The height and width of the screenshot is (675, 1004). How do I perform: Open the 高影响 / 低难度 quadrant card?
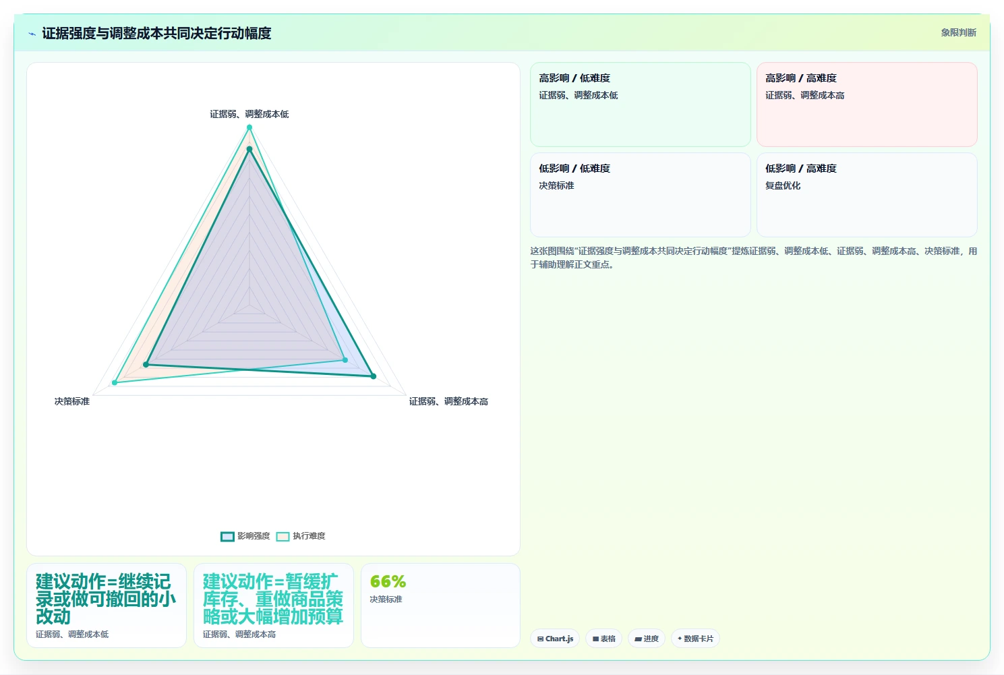pos(641,105)
